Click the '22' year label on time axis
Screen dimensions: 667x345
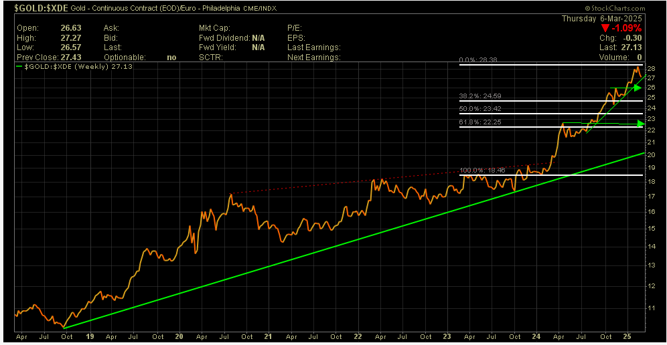pos(358,336)
